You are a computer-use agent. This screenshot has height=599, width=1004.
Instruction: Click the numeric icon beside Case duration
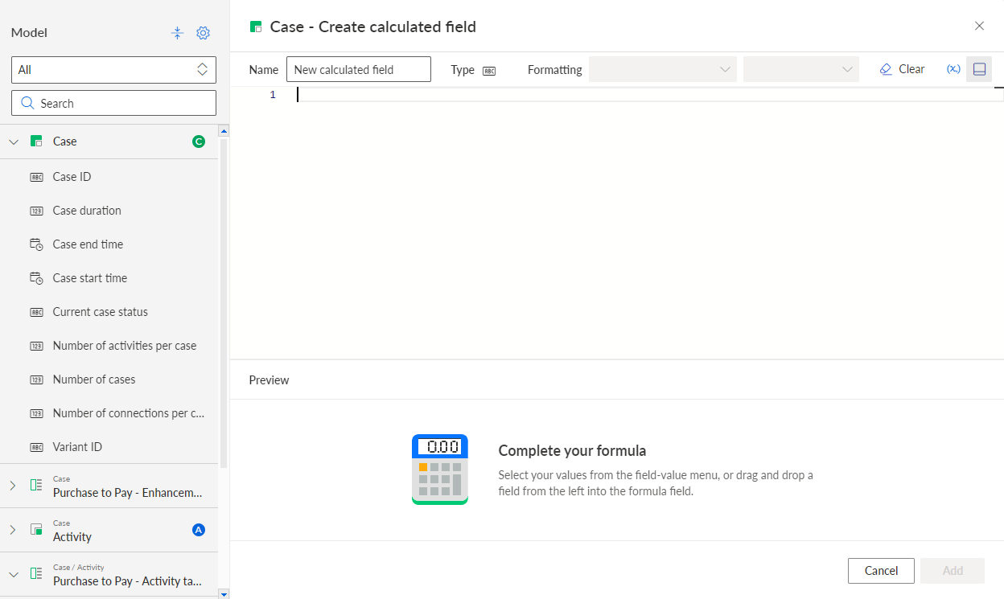pyautogui.click(x=36, y=211)
